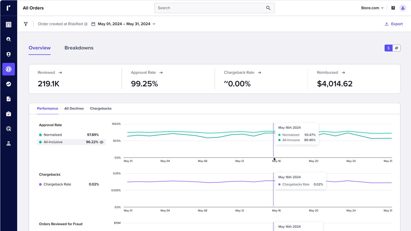The height and width of the screenshot is (231, 411).
Task: Click the Export button
Action: click(394, 24)
